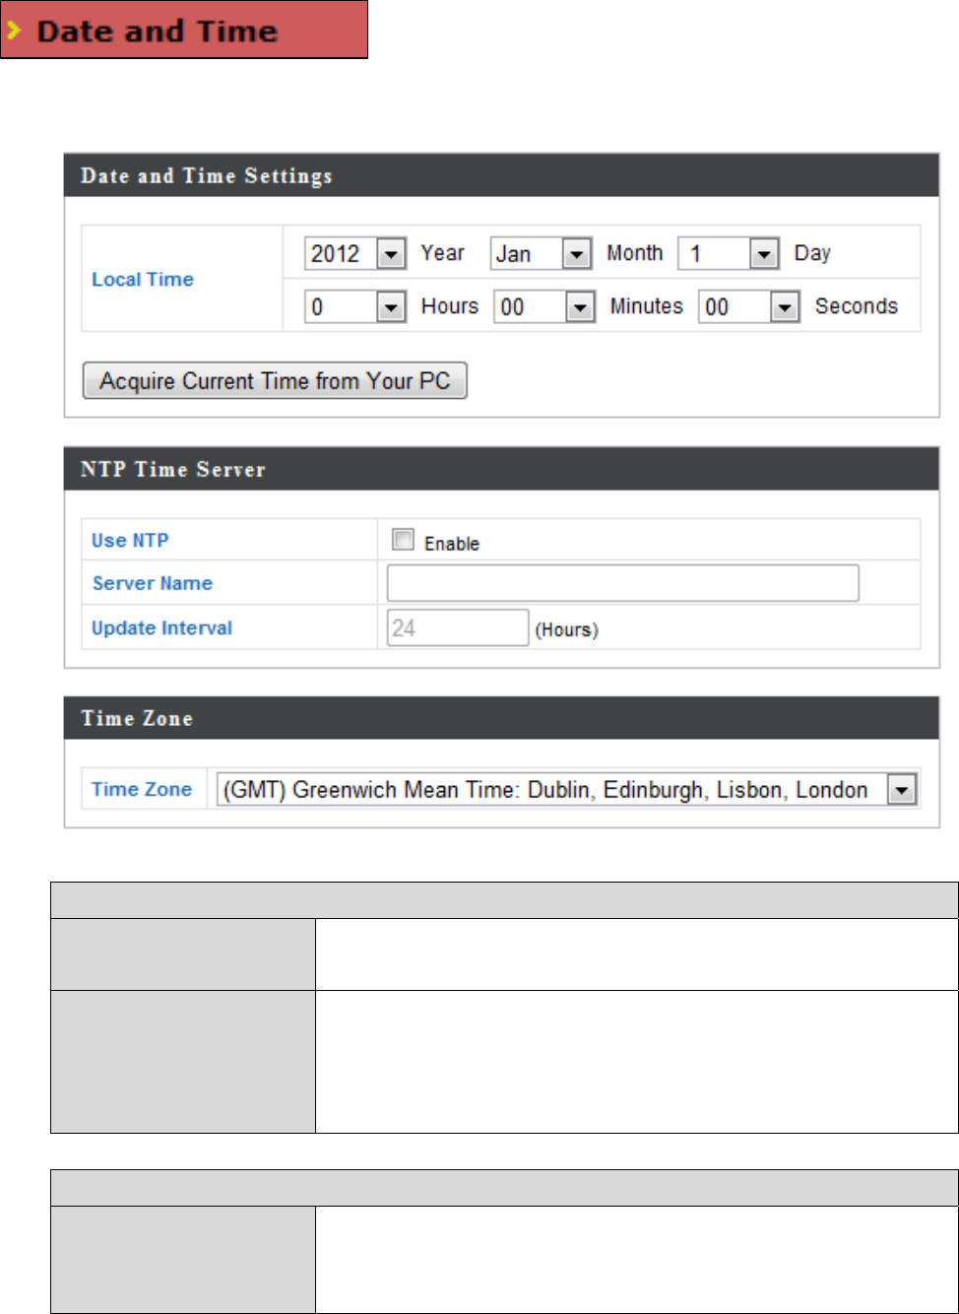Click the Date and Time Settings header
This screenshot has width=959, height=1314.
(x=207, y=176)
